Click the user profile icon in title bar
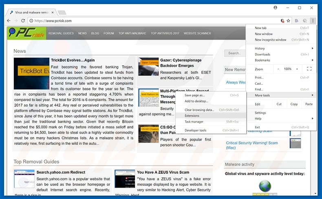 pyautogui.click(x=276, y=8)
